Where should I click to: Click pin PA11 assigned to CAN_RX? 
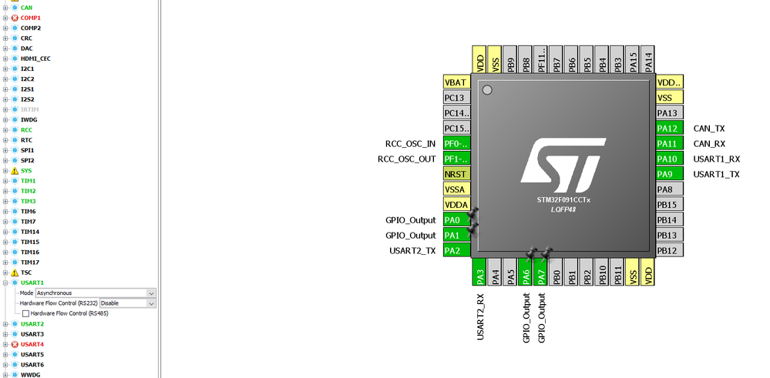click(670, 144)
